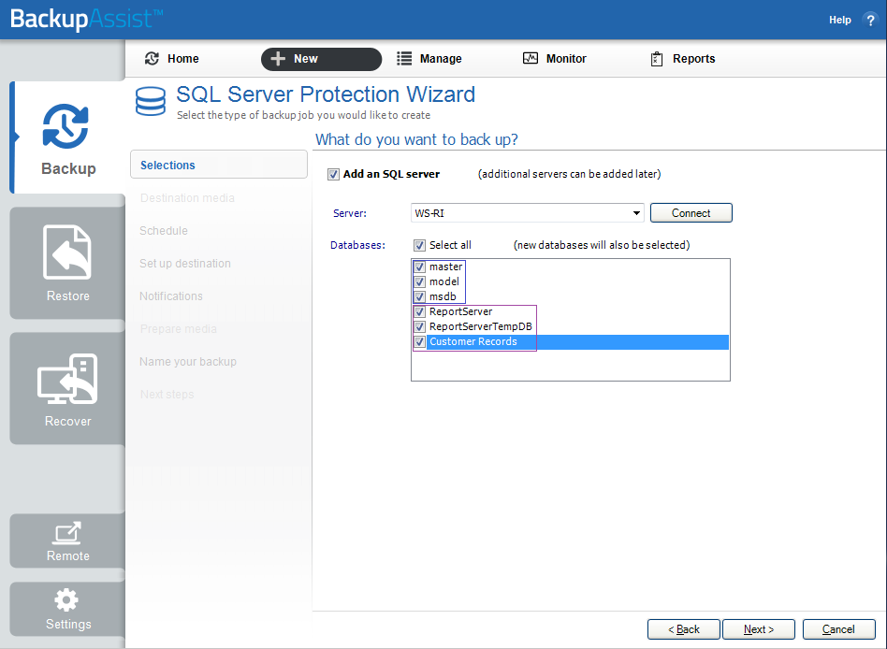Open the Restore sidebar section
Image resolution: width=887 pixels, height=649 pixels.
[67, 264]
